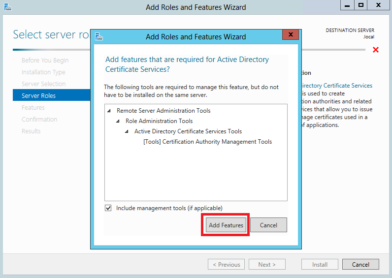Maximize the main wizard window
This screenshot has height=278, width=392.
pos(361,5)
